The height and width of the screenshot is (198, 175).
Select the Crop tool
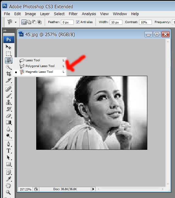(9, 74)
